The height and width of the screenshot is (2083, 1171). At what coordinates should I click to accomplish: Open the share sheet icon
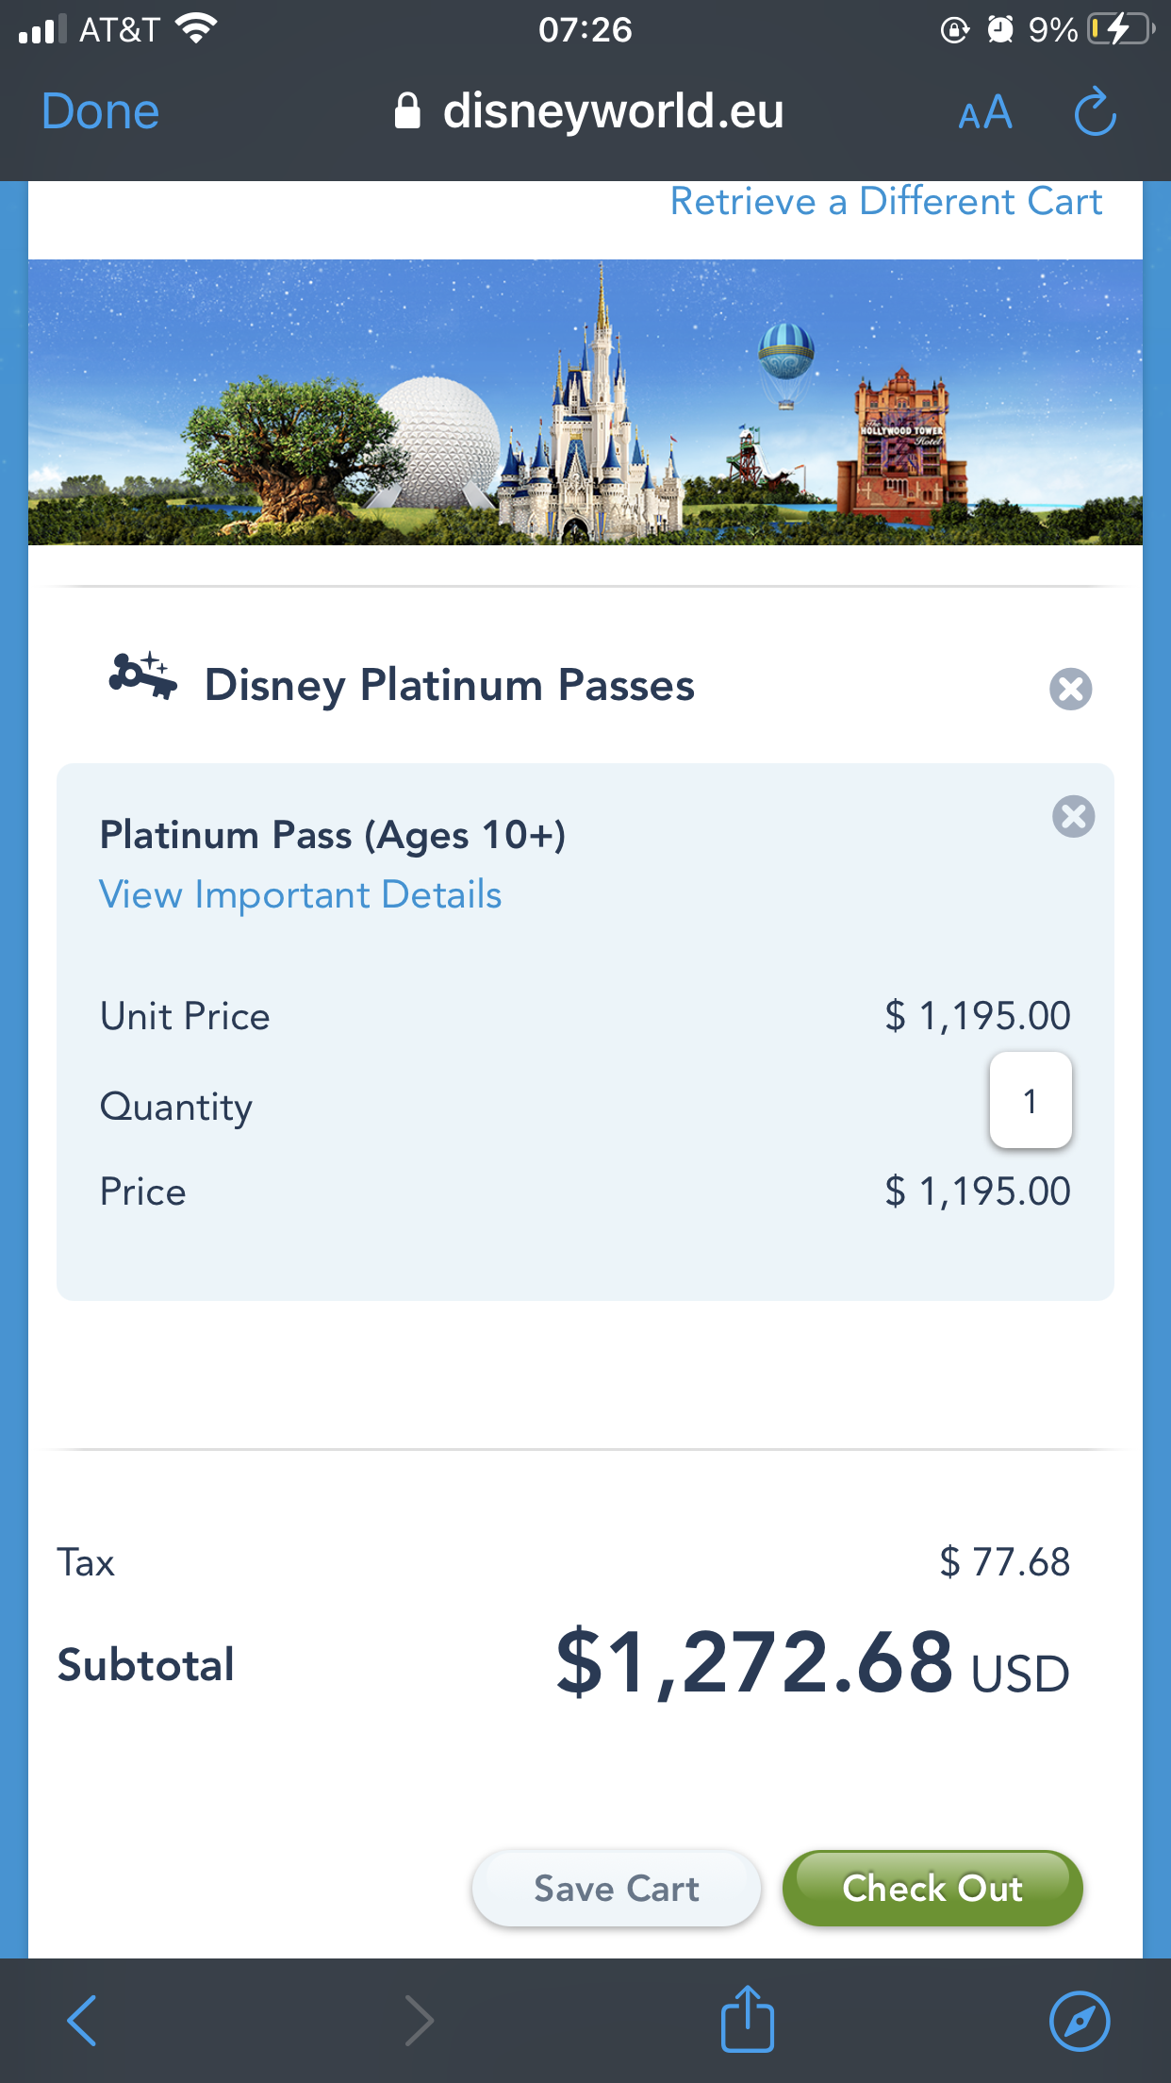pos(747,2020)
